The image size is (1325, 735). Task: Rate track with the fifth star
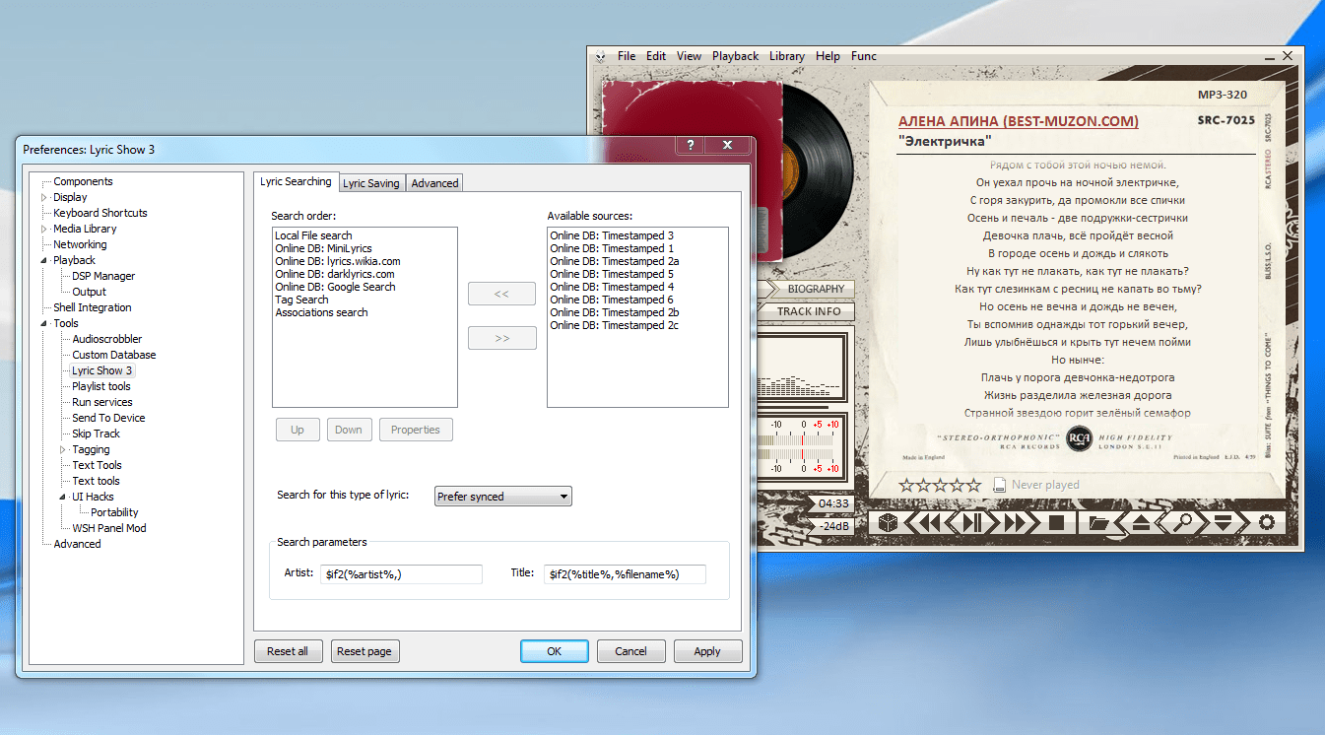pyautogui.click(x=973, y=485)
